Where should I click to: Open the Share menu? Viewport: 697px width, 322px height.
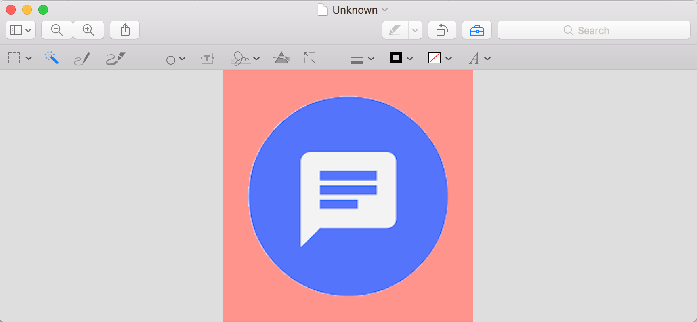click(x=125, y=30)
